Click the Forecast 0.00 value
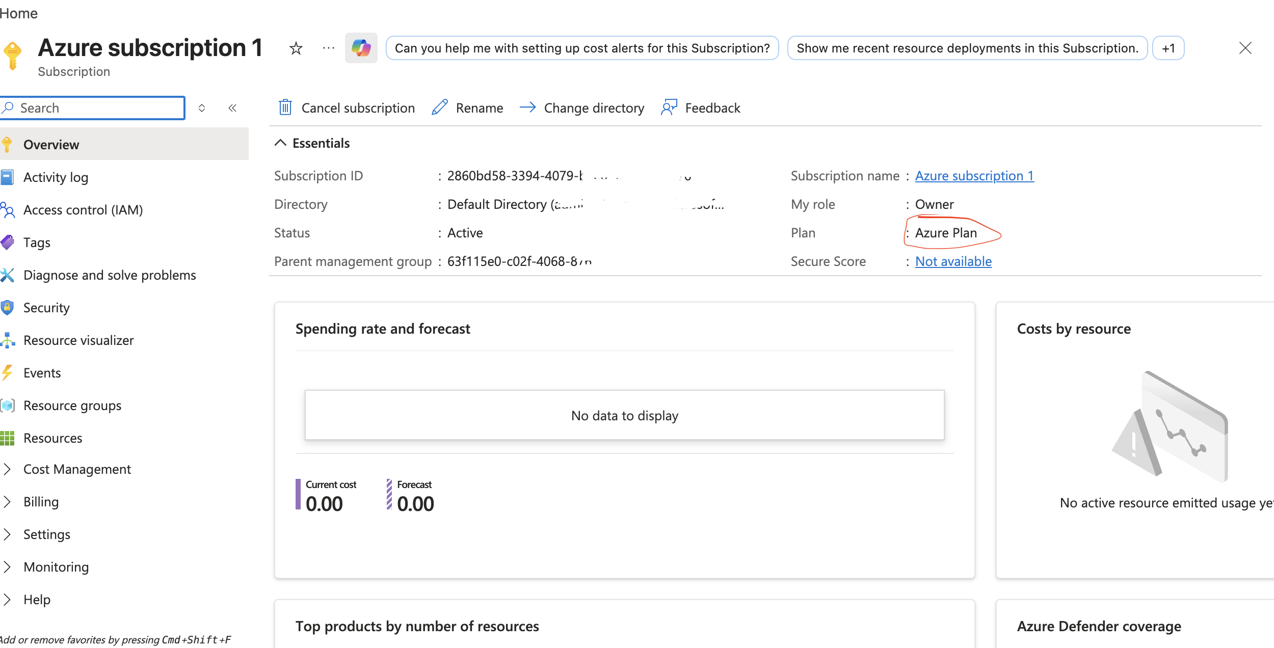Image resolution: width=1274 pixels, height=648 pixels. coord(415,504)
